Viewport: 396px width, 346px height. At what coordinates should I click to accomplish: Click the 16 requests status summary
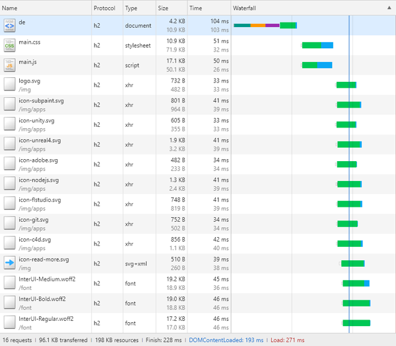(17, 340)
